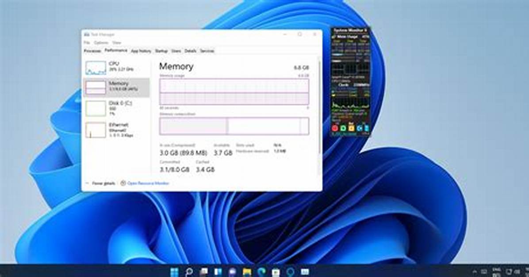This screenshot has width=529, height=277.
Task: Click the green icon in System Monitor gadget
Action: coord(343,128)
